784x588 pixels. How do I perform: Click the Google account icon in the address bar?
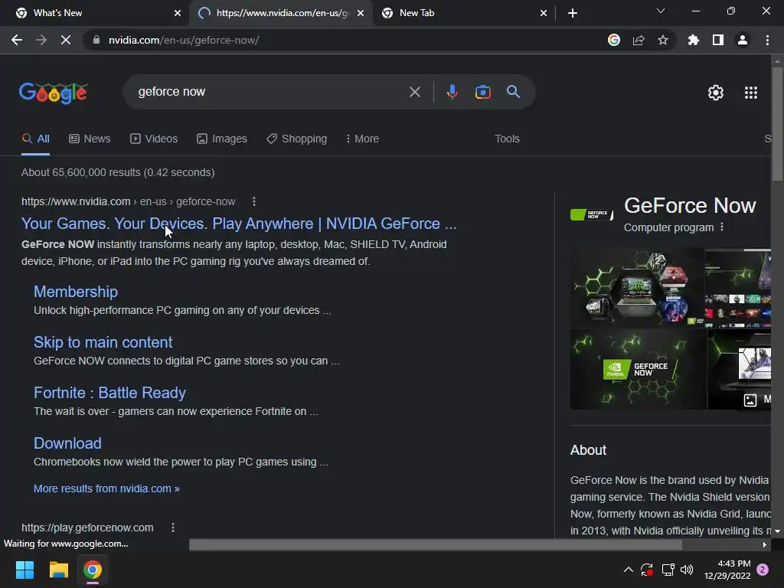[614, 40]
